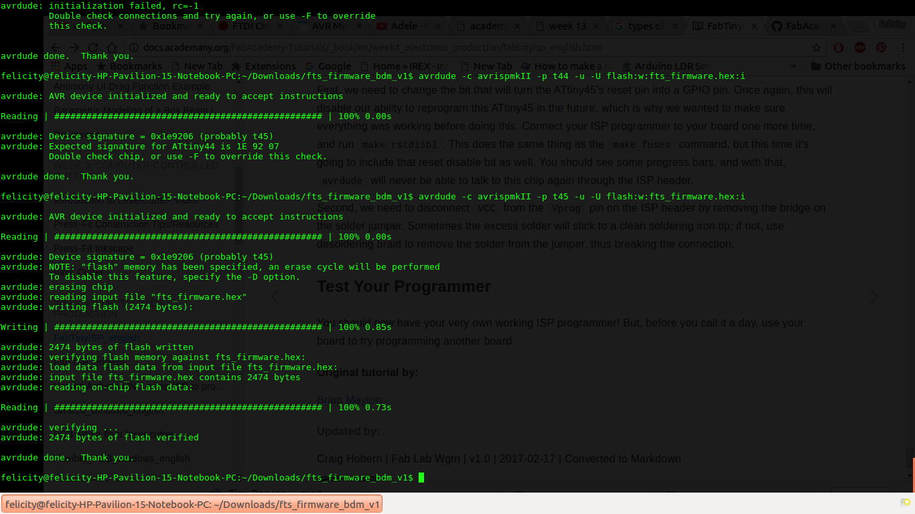
Task: Switch to the types of Google tab
Action: pos(646,26)
